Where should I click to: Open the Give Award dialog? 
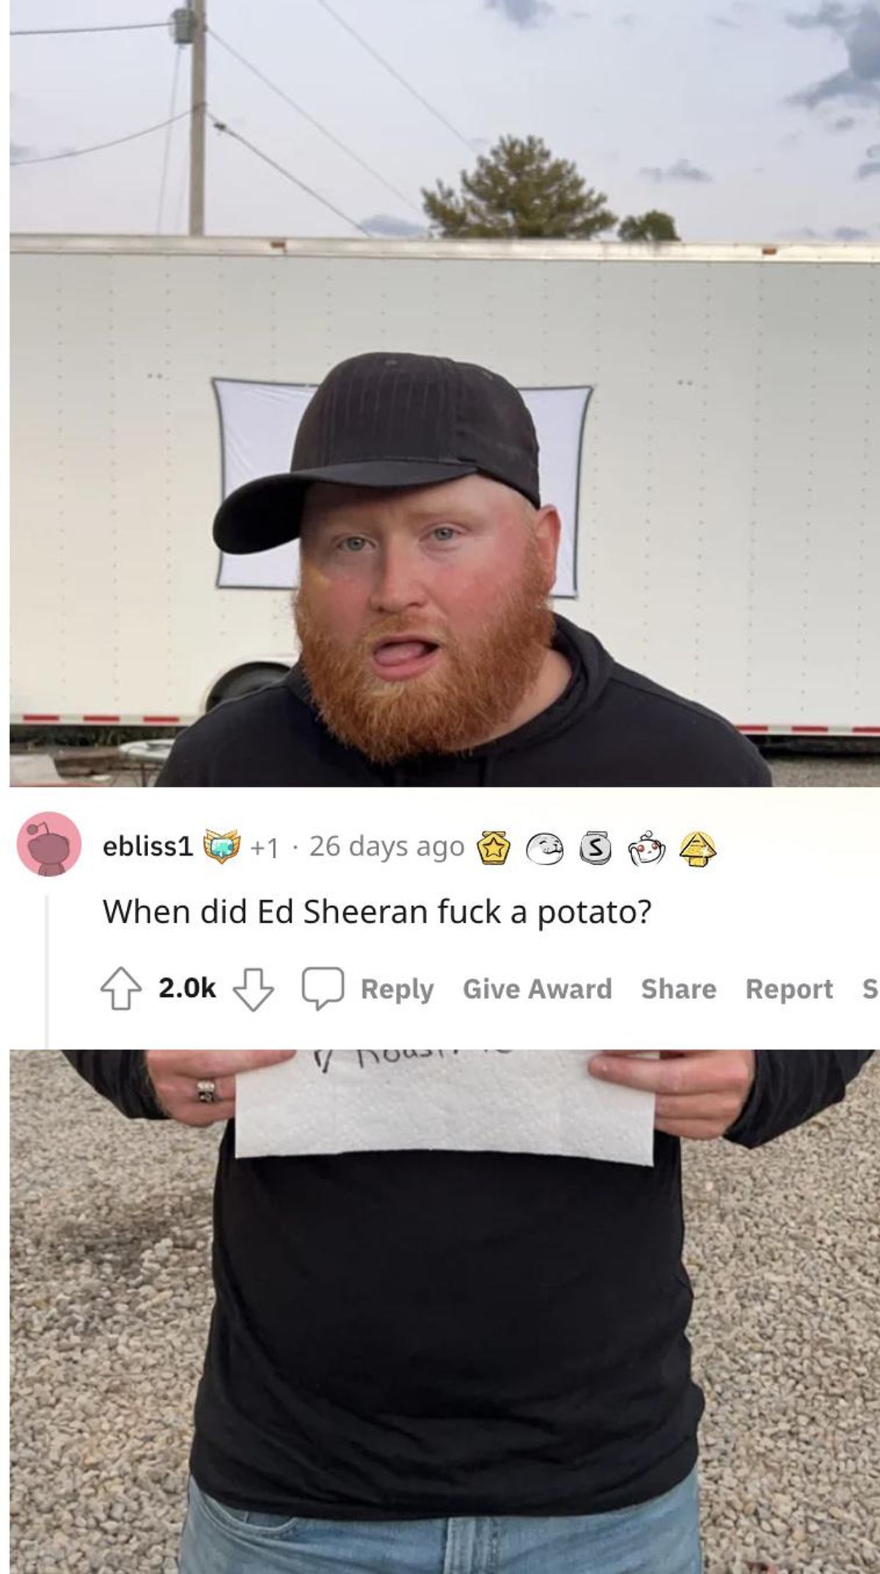pyautogui.click(x=538, y=989)
